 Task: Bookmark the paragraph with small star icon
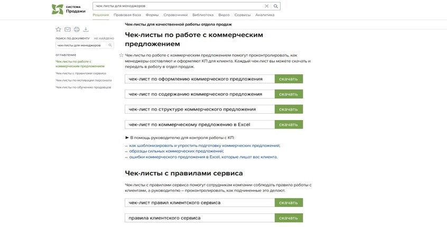pyautogui.click(x=121, y=55)
